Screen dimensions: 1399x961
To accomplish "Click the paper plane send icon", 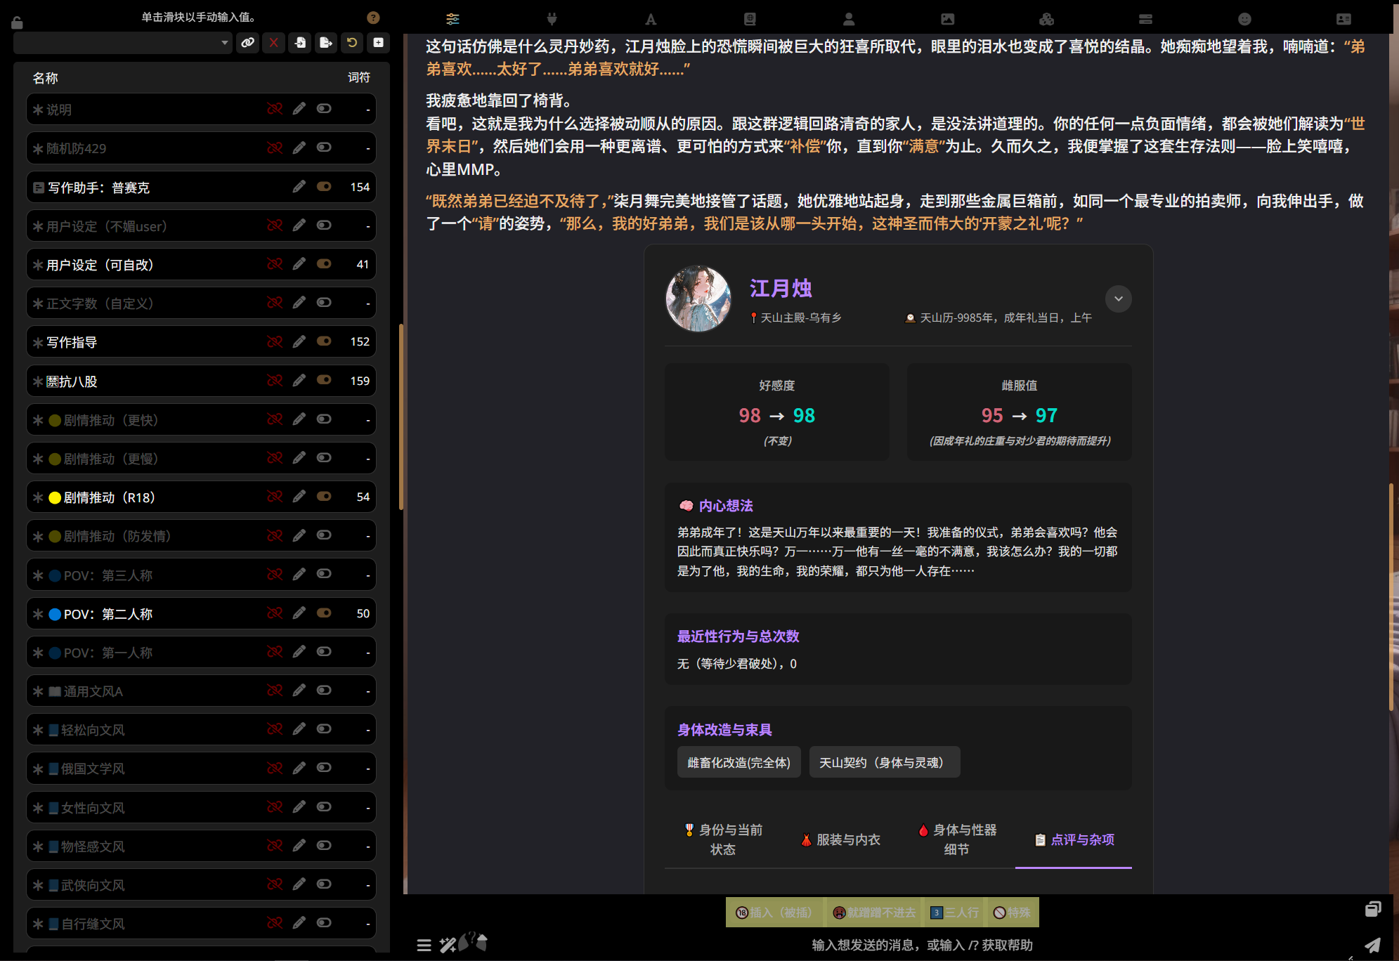I will point(1372,945).
